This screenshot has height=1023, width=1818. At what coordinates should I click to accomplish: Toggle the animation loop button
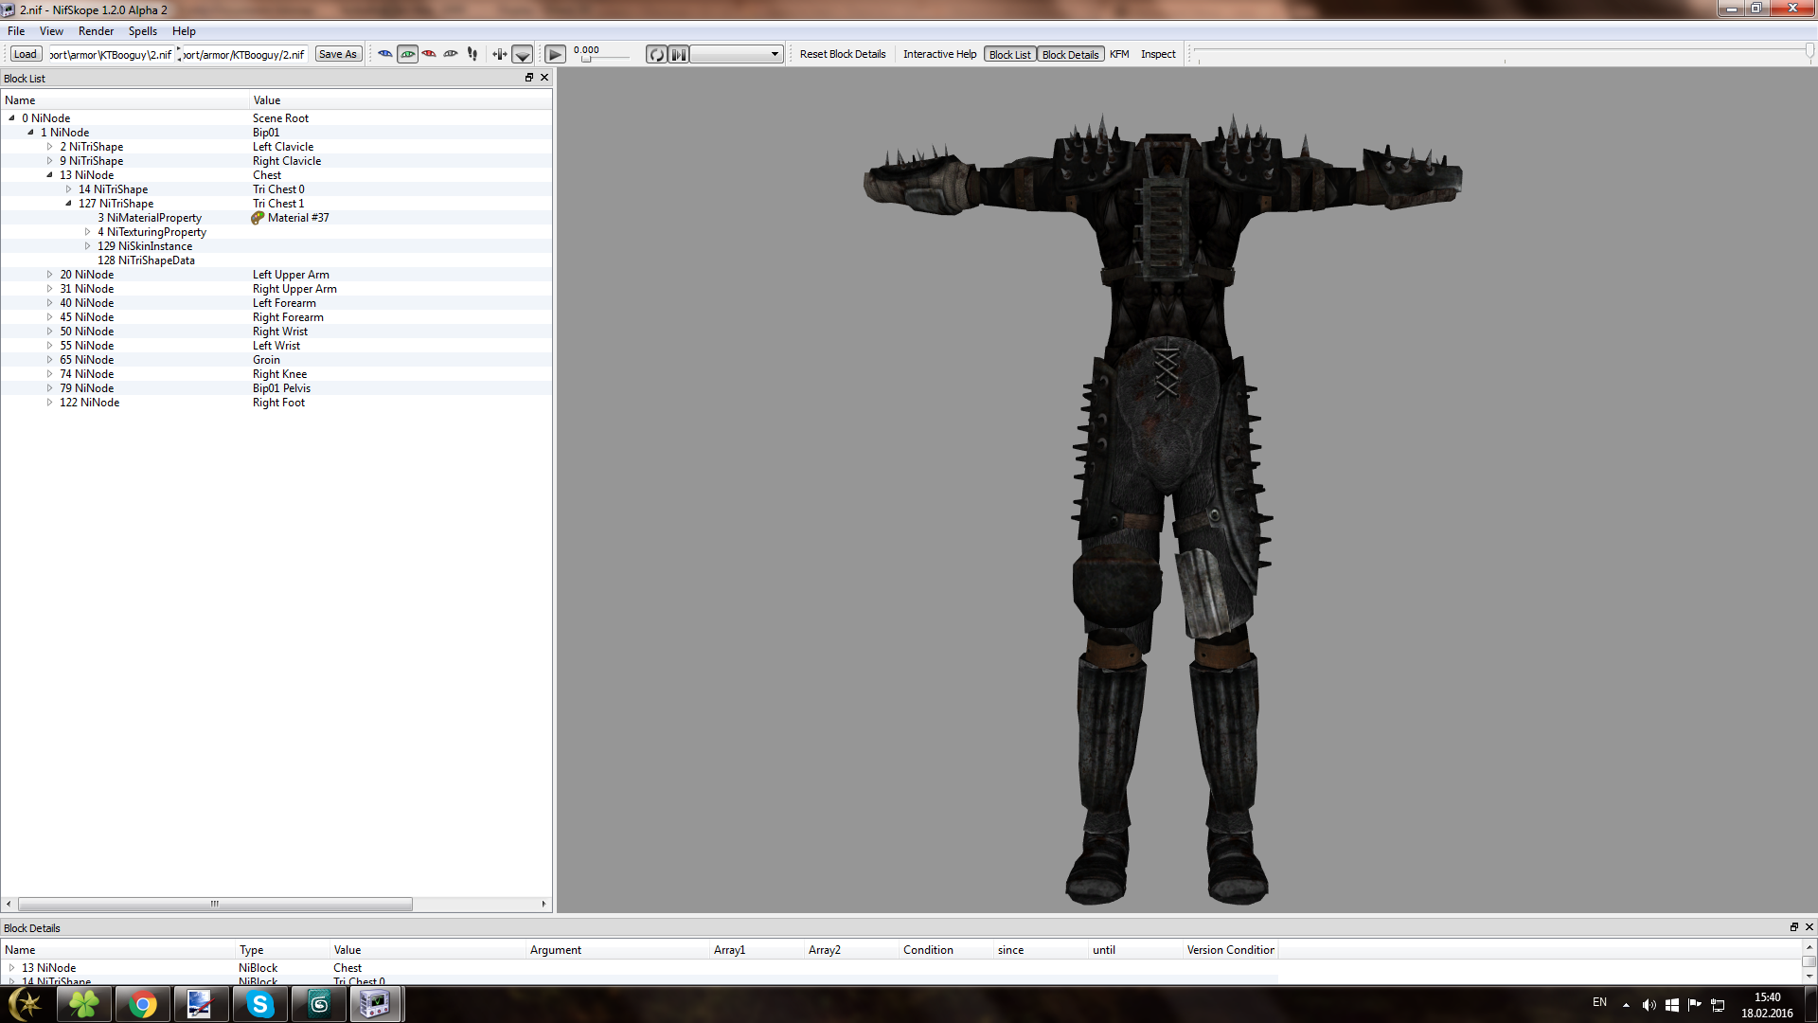[656, 54]
